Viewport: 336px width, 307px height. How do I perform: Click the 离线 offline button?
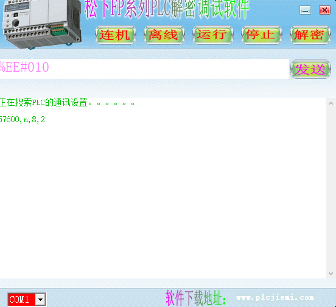(x=164, y=35)
